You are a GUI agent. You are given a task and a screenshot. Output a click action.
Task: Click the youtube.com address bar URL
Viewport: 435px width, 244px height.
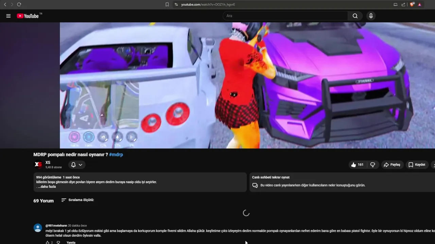click(x=208, y=4)
